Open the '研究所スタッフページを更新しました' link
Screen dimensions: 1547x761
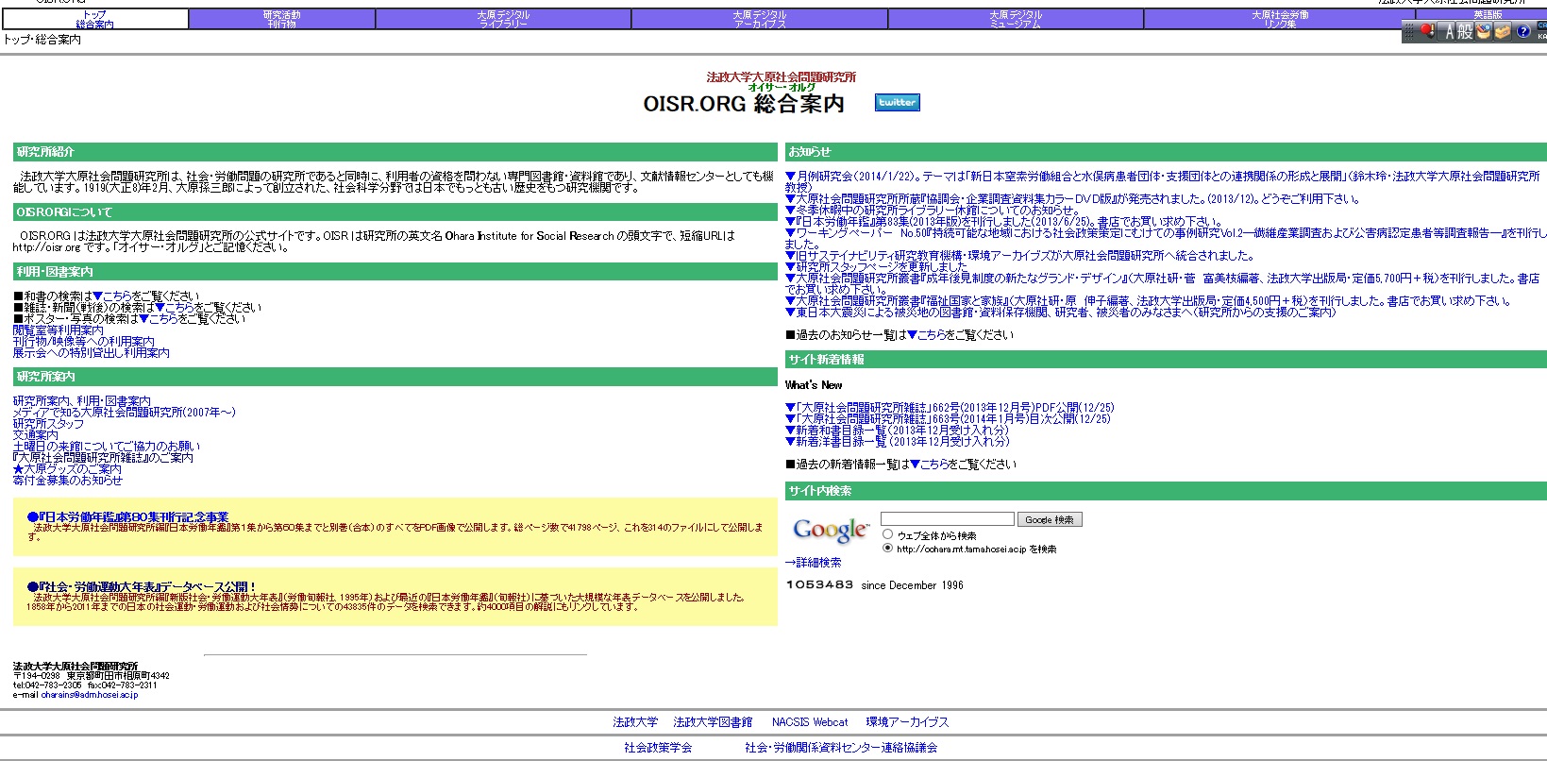[877, 267]
